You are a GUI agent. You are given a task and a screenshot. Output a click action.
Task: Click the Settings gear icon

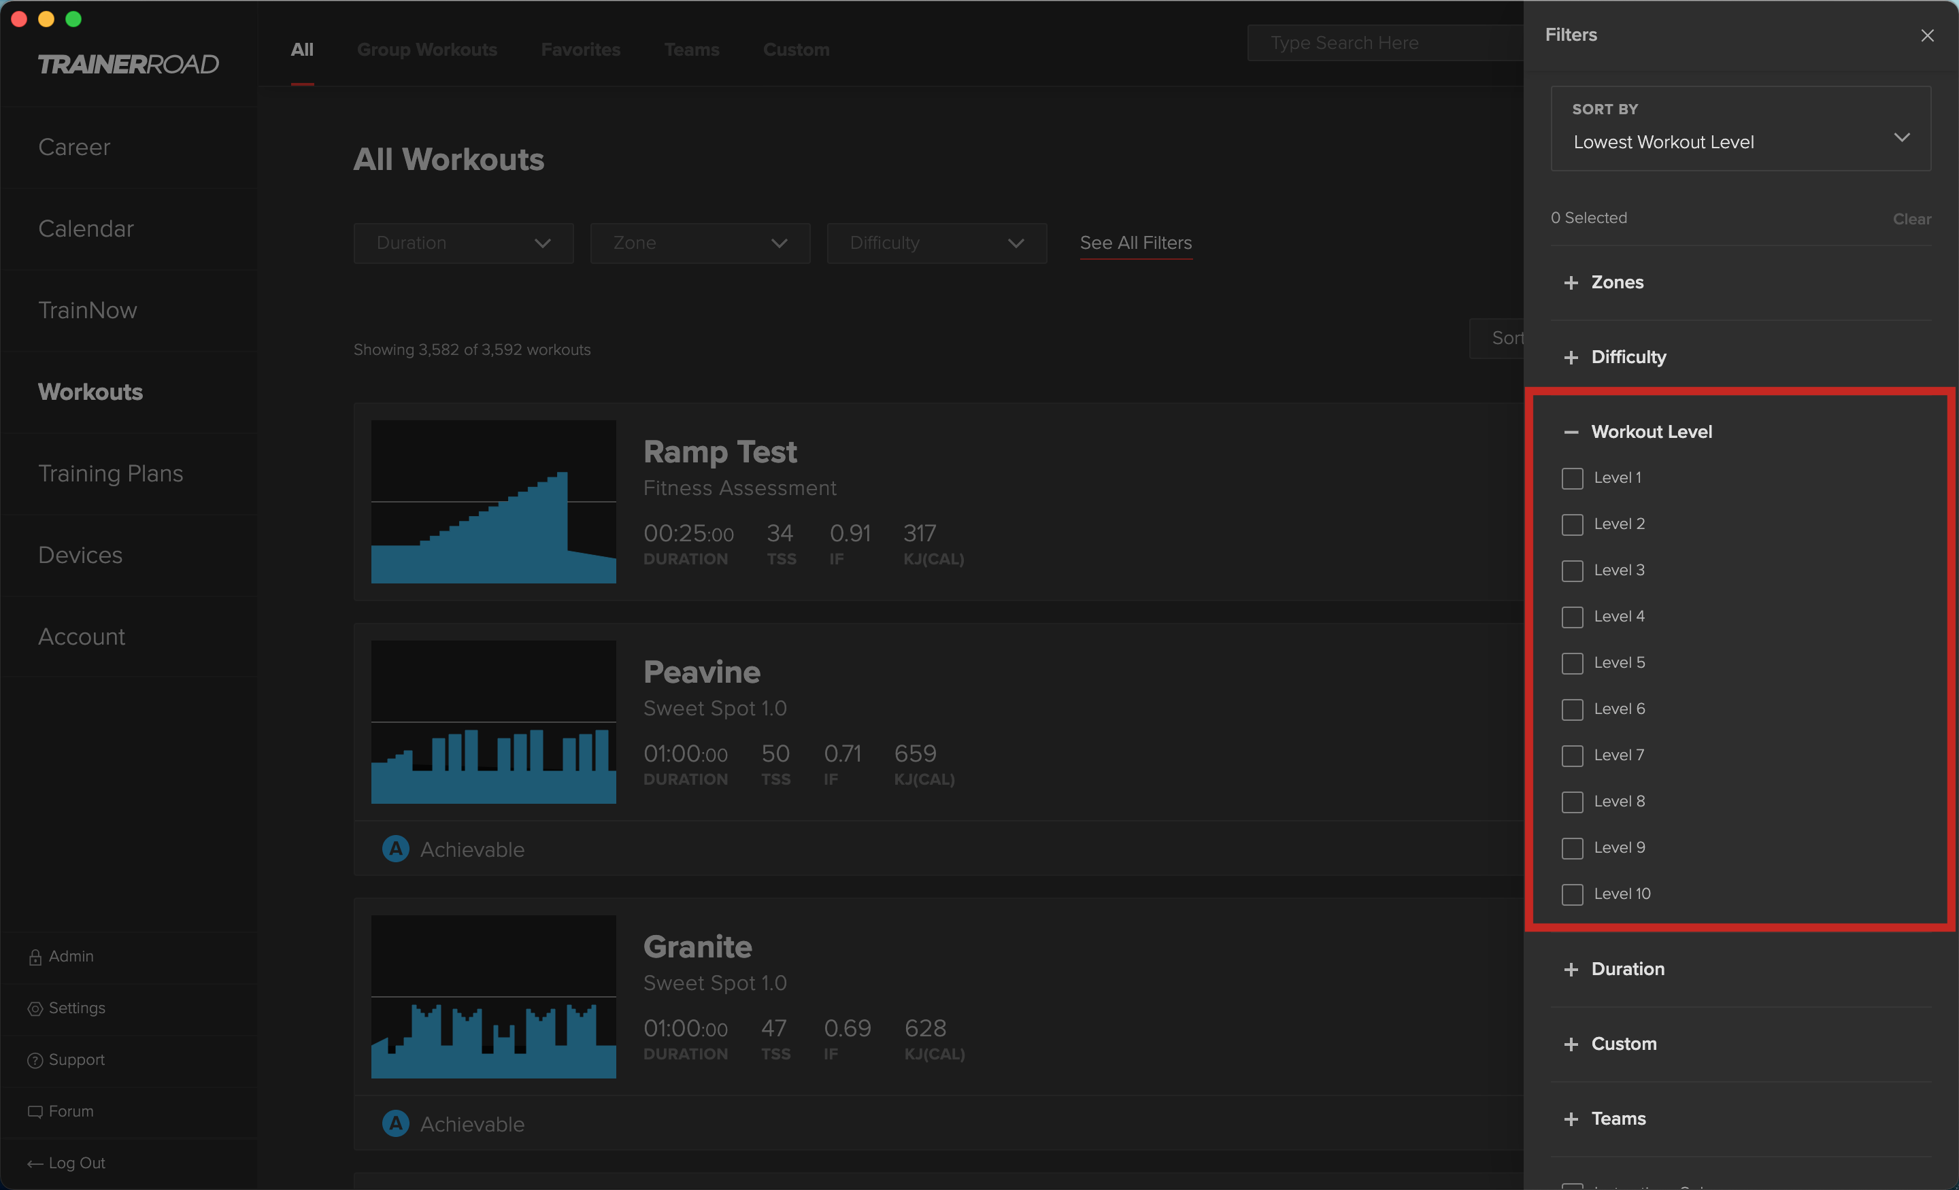click(35, 1008)
